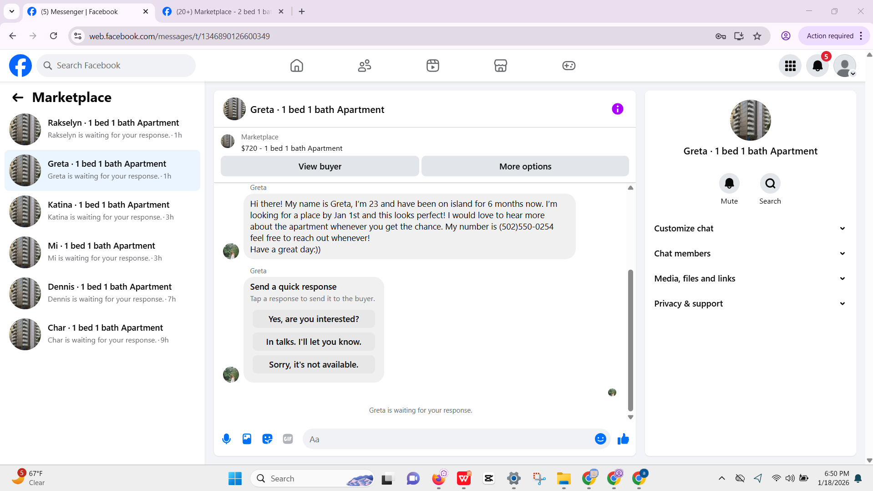Reload the current page

54,36
